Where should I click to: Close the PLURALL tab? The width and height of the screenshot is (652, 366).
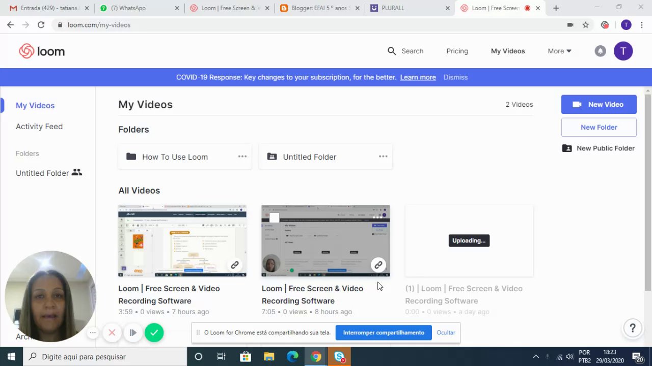coord(447,8)
